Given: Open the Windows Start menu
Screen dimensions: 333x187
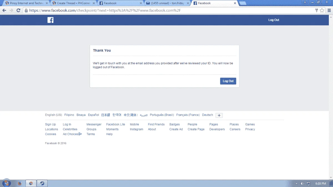Looking at the screenshot, I should [x=6, y=183].
